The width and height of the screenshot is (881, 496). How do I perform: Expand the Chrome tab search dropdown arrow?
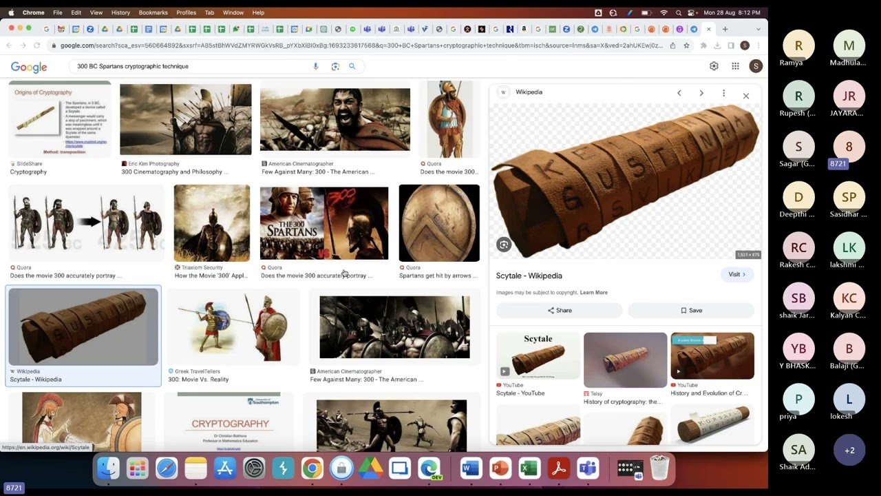[758, 29]
